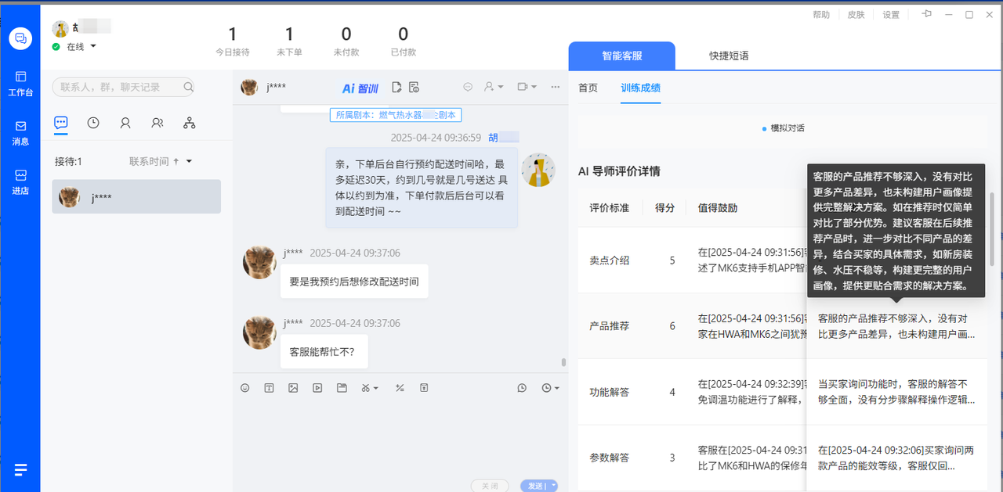Click the org structure icon above the contact list

click(x=189, y=123)
